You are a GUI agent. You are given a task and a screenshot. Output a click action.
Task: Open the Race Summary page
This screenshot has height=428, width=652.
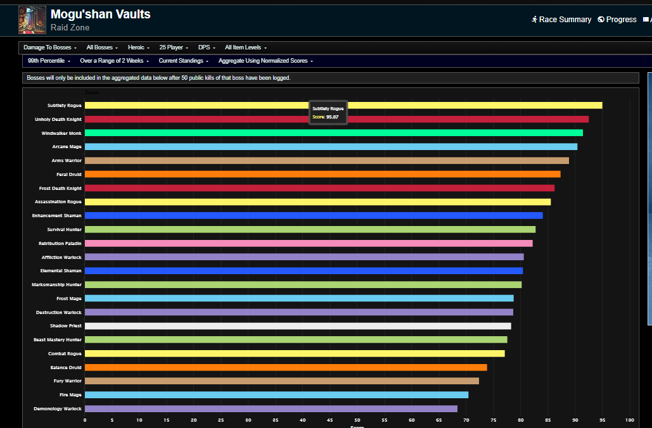[x=561, y=20]
